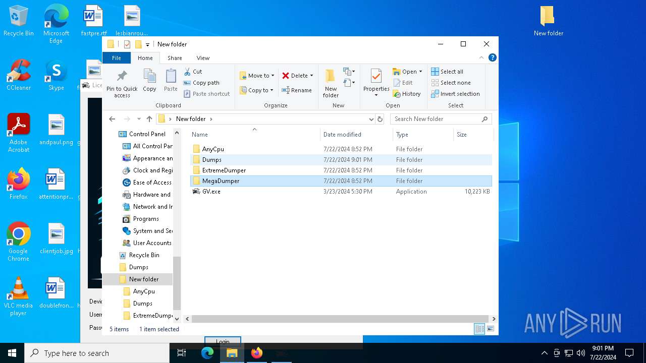The width and height of the screenshot is (646, 363).
Task: Open the History command
Action: 406,94
